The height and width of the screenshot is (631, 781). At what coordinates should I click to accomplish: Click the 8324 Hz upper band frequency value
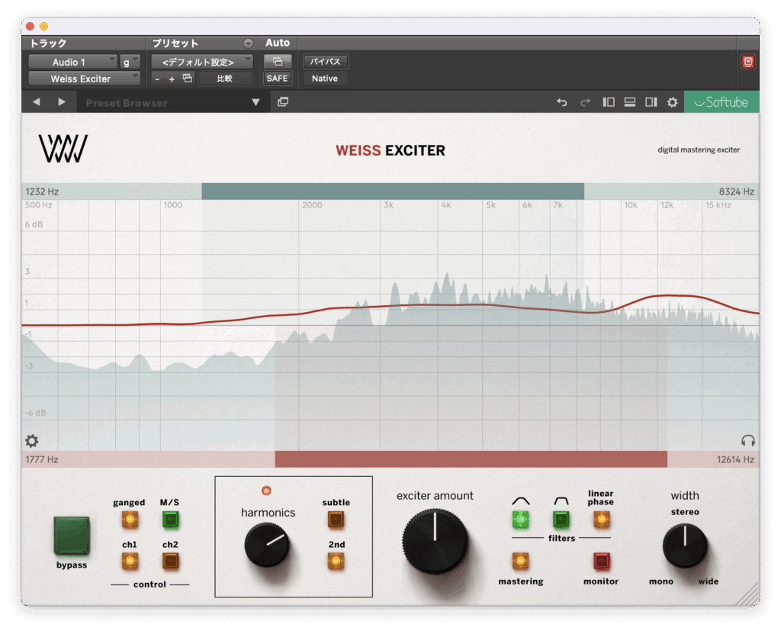pos(736,192)
